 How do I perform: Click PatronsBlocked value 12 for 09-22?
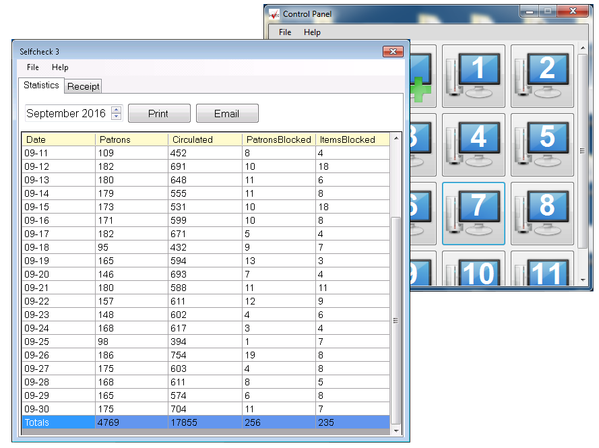tap(279, 301)
